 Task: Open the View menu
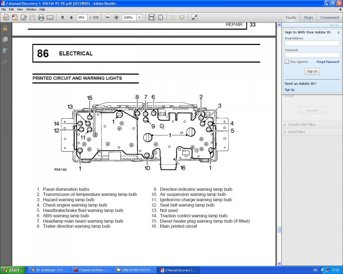point(20,9)
